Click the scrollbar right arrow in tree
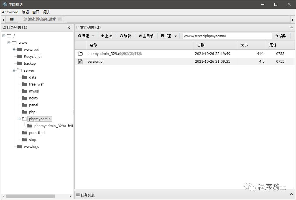The width and height of the screenshot is (296, 200). click(x=70, y=197)
